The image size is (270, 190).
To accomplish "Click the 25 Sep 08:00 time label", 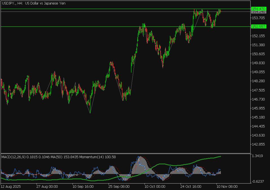I will coord(119,186).
